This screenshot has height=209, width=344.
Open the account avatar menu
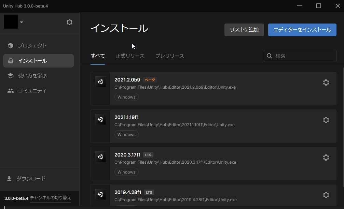[11, 22]
